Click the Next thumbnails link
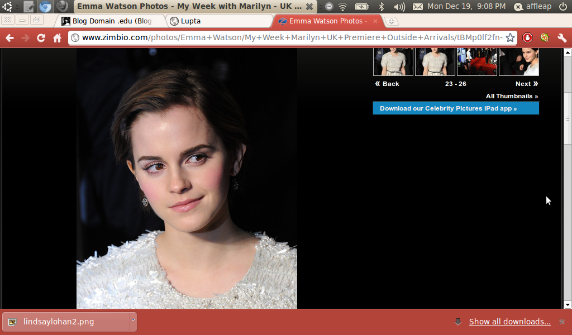The height and width of the screenshot is (335, 572). tap(527, 84)
